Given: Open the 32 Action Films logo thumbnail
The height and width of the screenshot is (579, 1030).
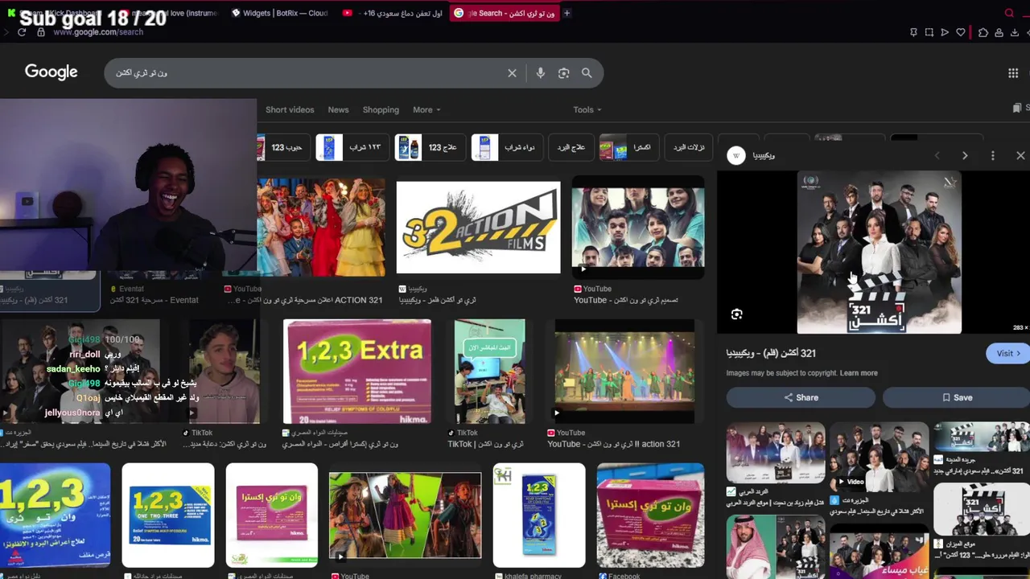Looking at the screenshot, I should (x=478, y=228).
